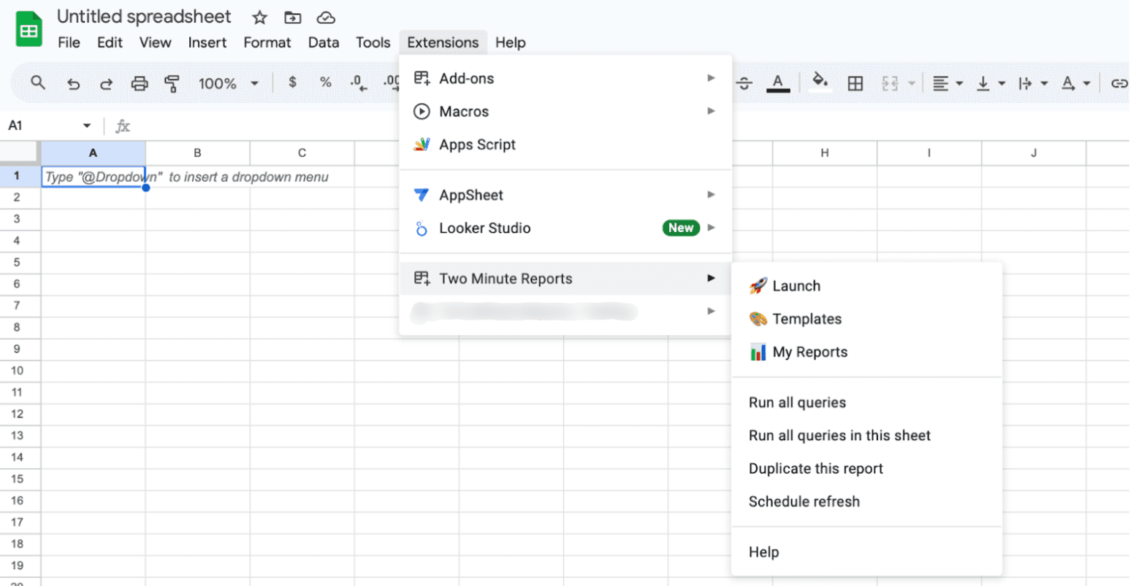Star the Untitled spreadsheet

coord(259,18)
